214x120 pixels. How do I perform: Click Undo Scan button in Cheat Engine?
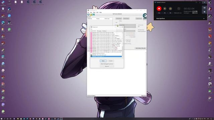click(139, 19)
